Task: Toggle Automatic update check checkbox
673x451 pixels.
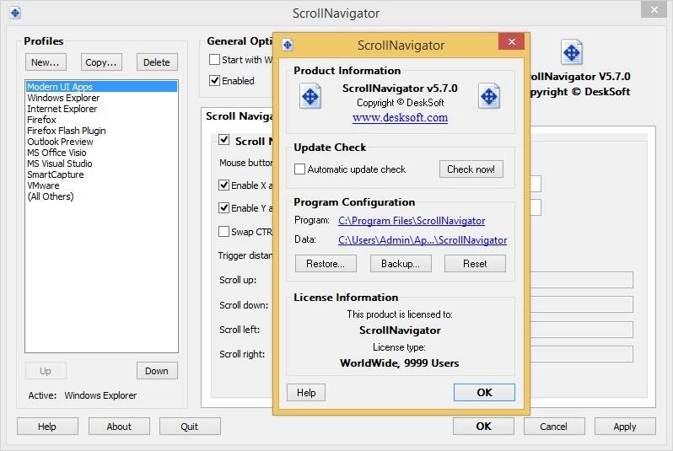Action: coord(299,169)
